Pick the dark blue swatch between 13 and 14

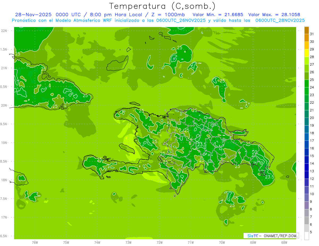(307, 167)
